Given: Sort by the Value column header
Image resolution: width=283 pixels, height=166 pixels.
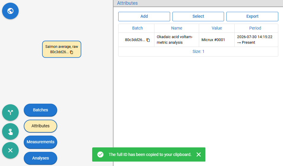Looking at the screenshot, I should [217, 28].
